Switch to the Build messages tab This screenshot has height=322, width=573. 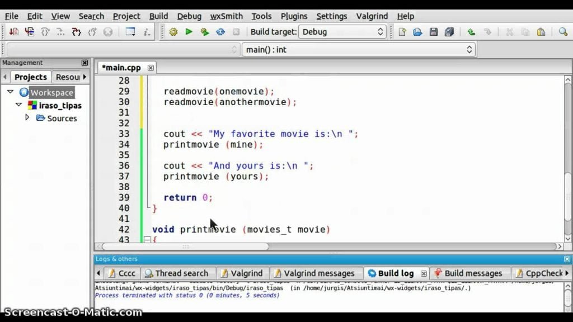[x=468, y=273]
